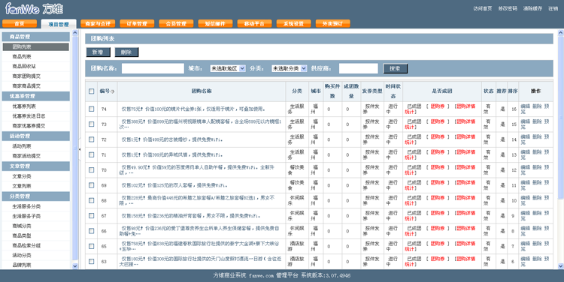Click the 分类管理 sidebar section header
Image resolution: width=564 pixels, height=282 pixels.
tap(36, 196)
